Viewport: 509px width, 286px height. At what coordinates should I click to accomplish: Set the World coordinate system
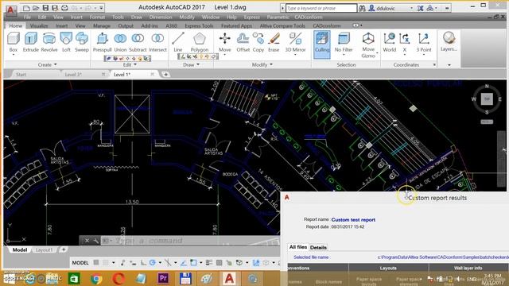(x=389, y=42)
